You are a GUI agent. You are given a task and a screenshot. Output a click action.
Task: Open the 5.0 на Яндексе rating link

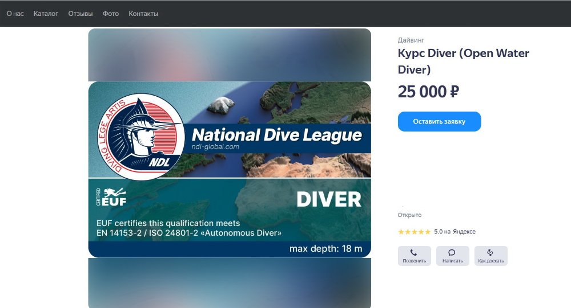(455, 231)
